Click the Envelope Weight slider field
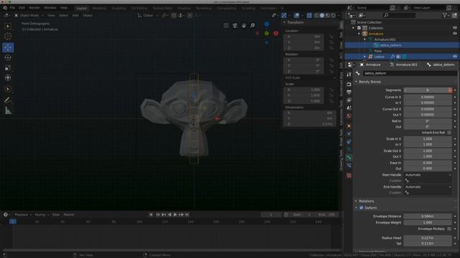 (428, 222)
